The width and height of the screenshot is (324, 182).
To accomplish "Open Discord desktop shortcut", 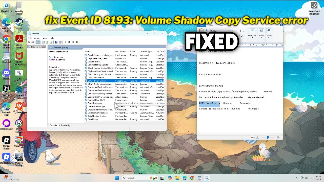I will pos(6,75).
